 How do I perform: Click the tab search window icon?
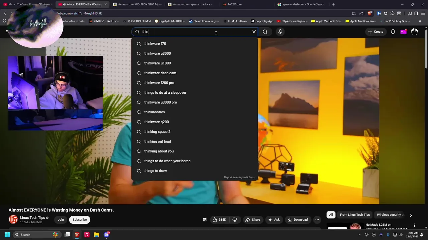[399, 13]
